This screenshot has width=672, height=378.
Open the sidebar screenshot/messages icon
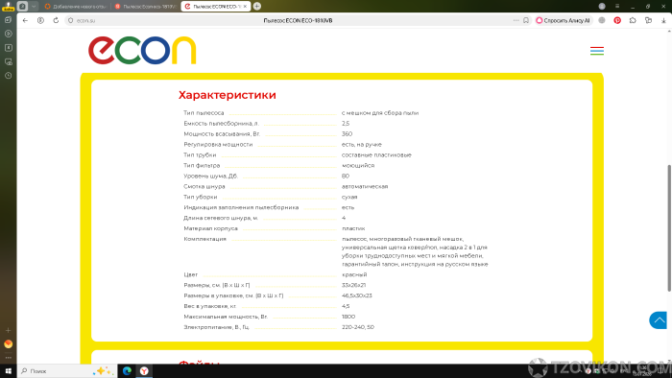tap(8, 62)
